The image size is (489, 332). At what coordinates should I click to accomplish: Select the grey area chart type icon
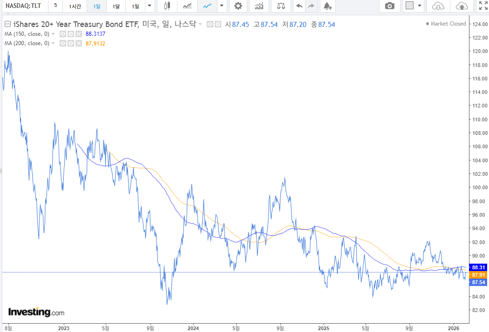point(187,6)
